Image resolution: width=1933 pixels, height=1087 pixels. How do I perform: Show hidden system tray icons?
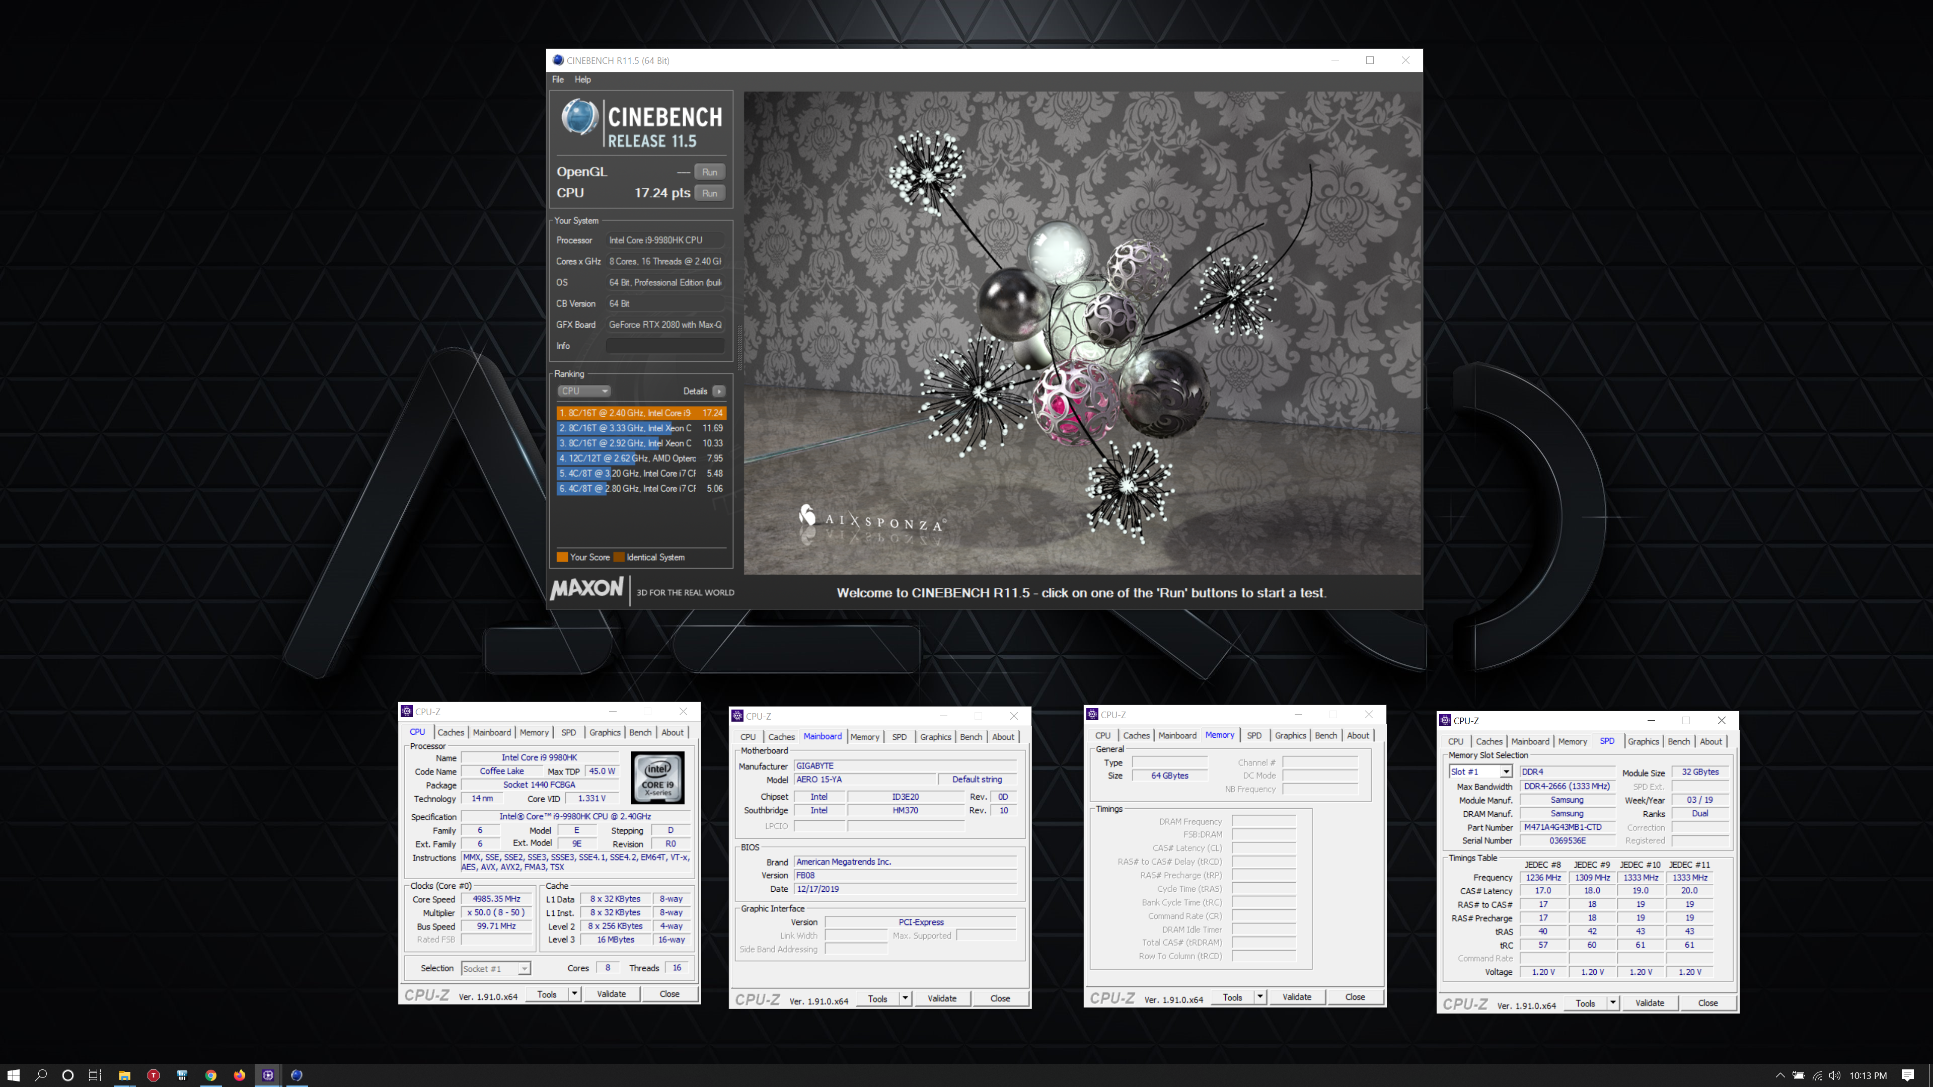1779,1075
